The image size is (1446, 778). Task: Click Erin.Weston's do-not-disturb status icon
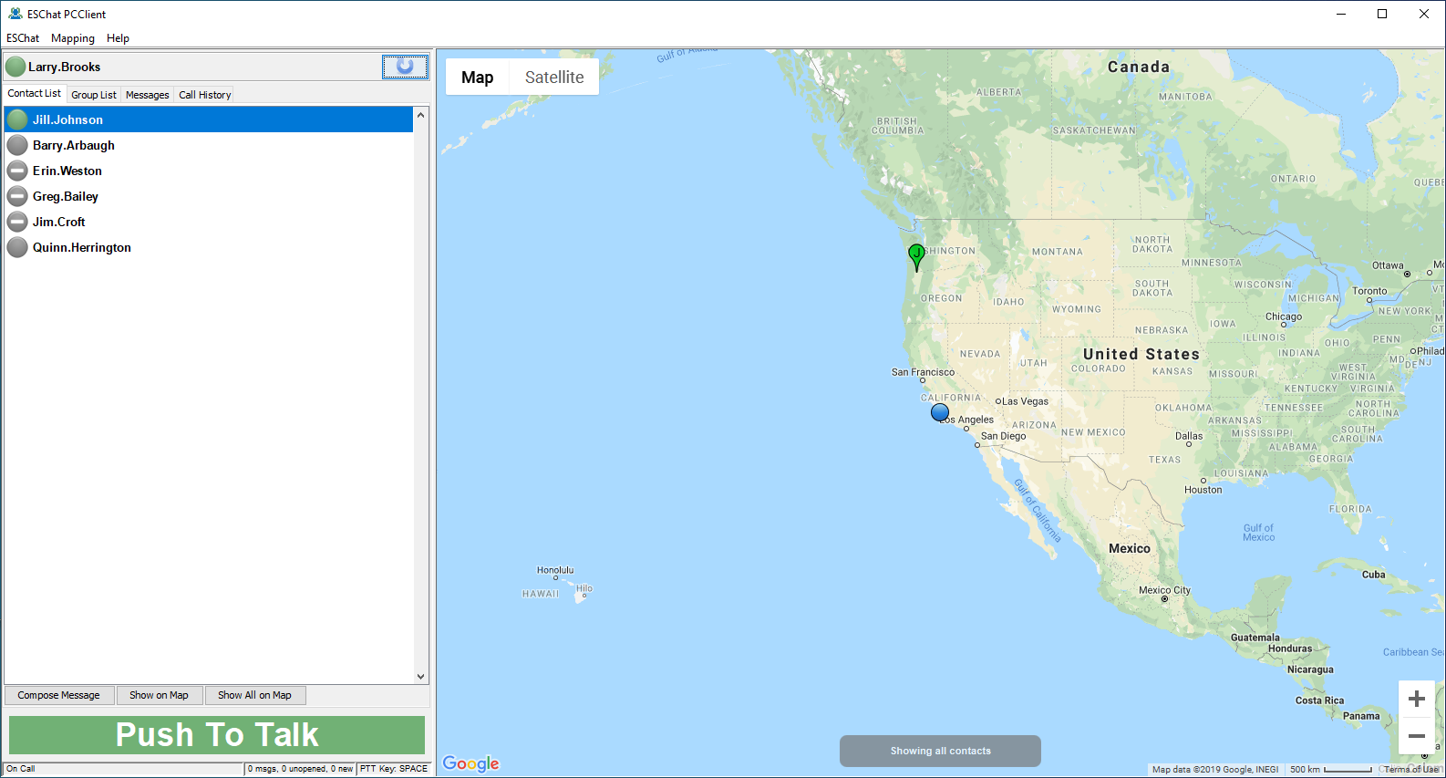tap(17, 171)
